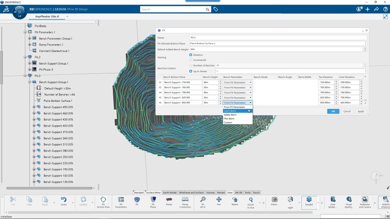Open Bench Parameters dropdown for row 42
390x219 pixels.
(238, 82)
